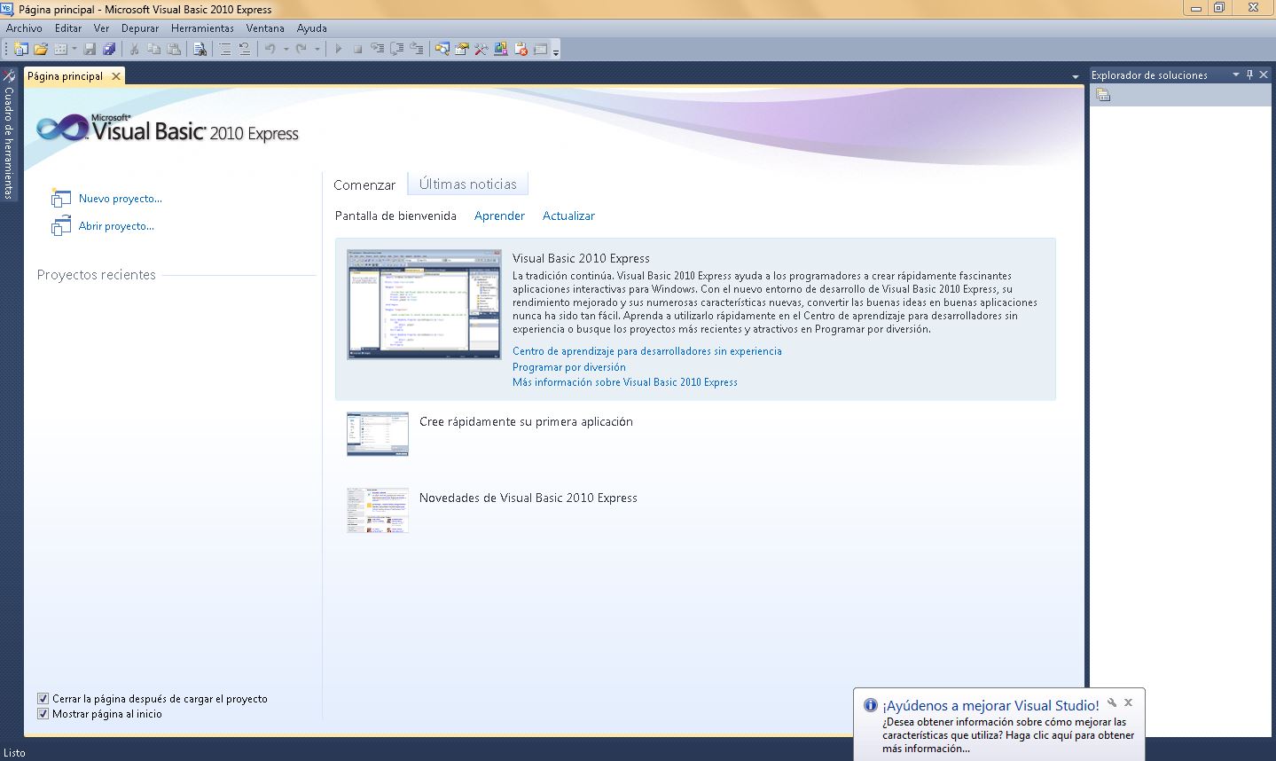Click the Stop Debugging square icon

(x=357, y=50)
